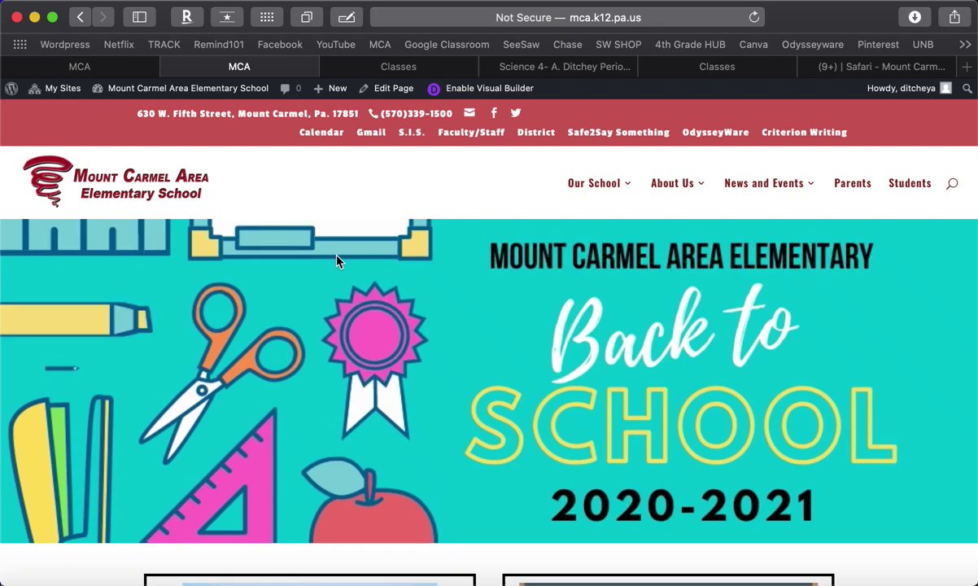Add a new tab with the plus button
The height and width of the screenshot is (586, 978).
967,67
